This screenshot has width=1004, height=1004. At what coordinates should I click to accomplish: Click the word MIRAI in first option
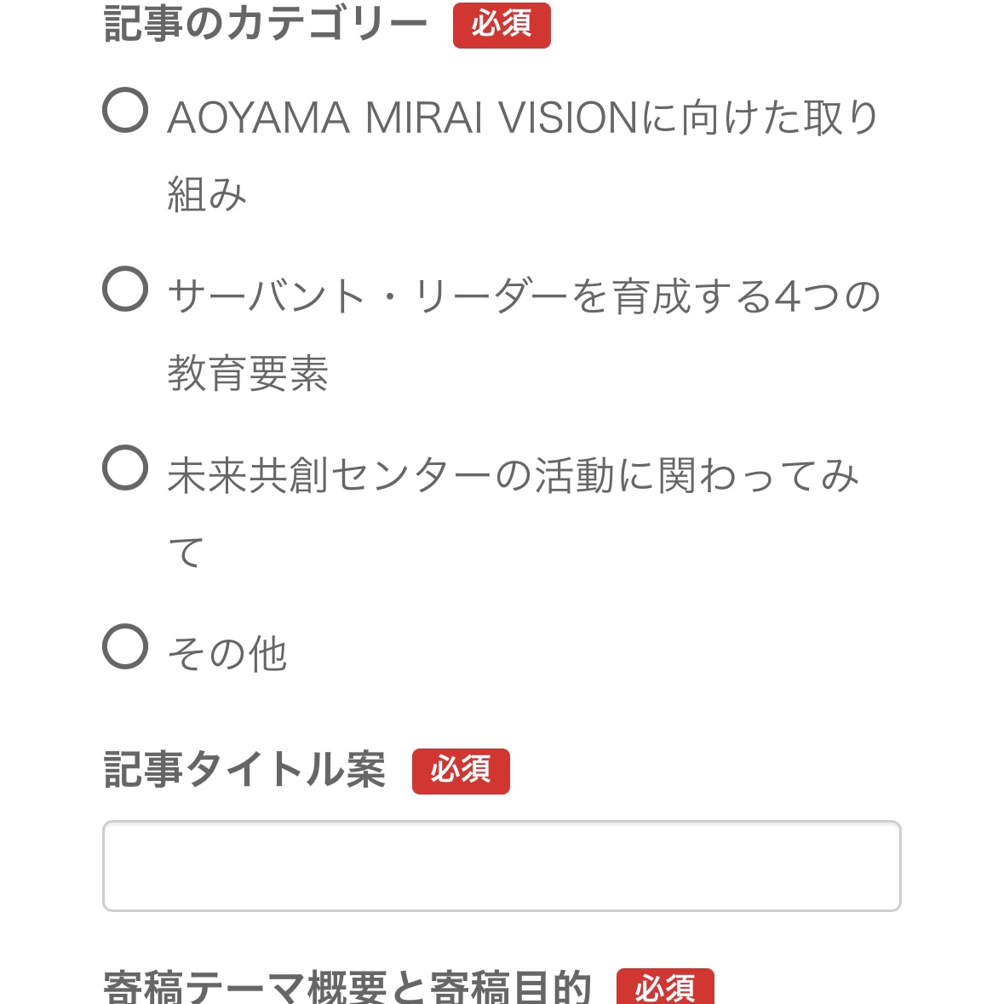[x=423, y=118]
